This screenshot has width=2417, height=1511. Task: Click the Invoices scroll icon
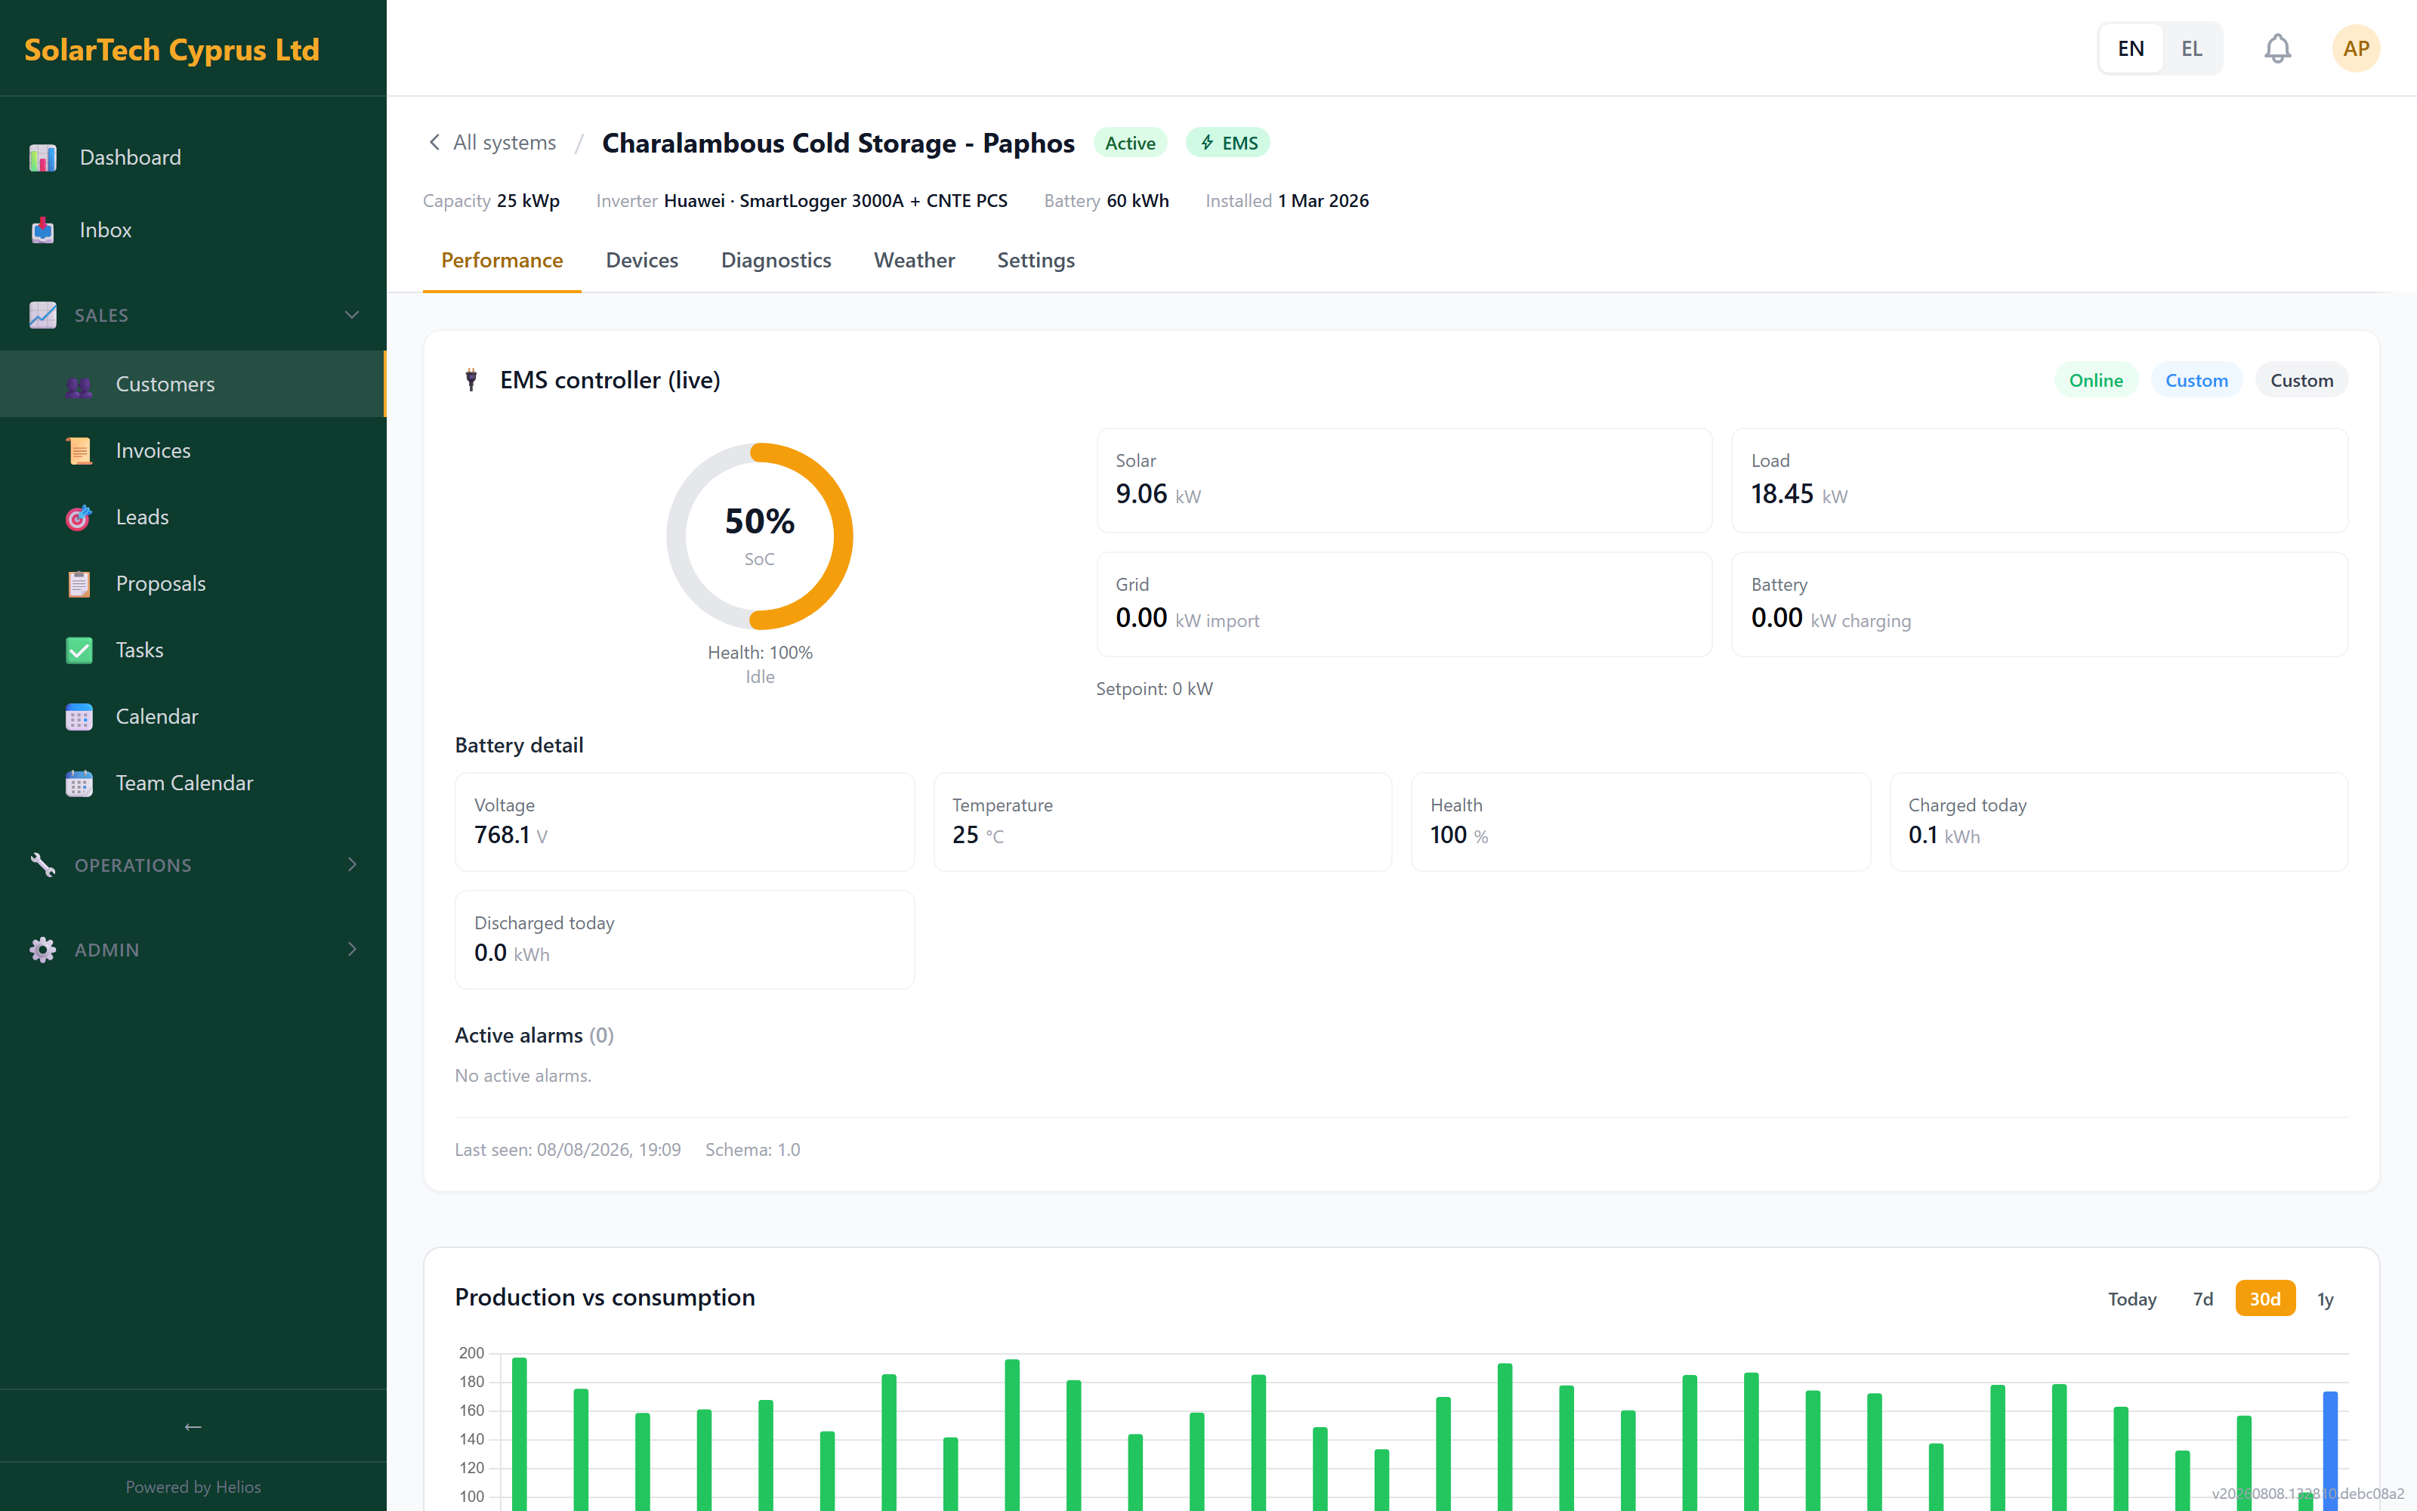79,451
